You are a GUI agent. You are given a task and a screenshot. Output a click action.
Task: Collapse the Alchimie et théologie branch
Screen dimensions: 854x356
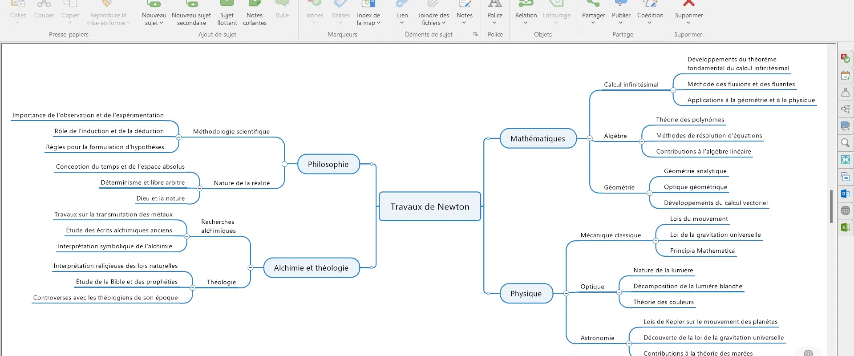251,267
